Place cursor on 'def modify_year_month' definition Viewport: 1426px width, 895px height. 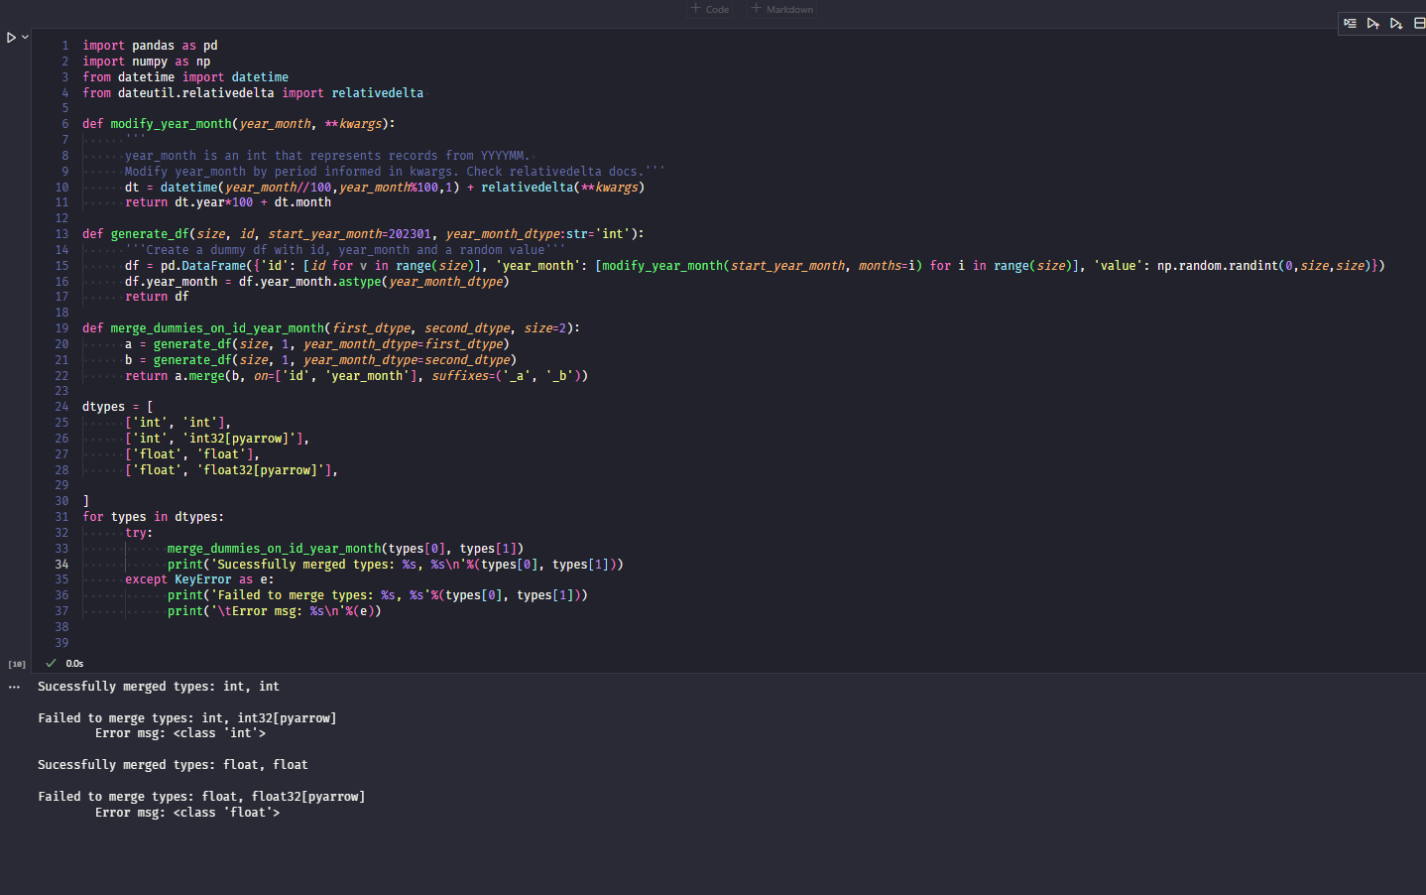click(238, 124)
